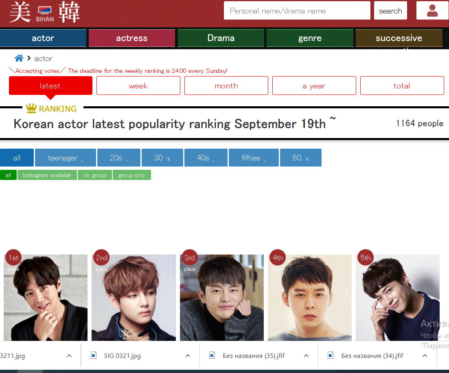Go to home via house icon
This screenshot has width=449, height=373.
click(x=19, y=59)
